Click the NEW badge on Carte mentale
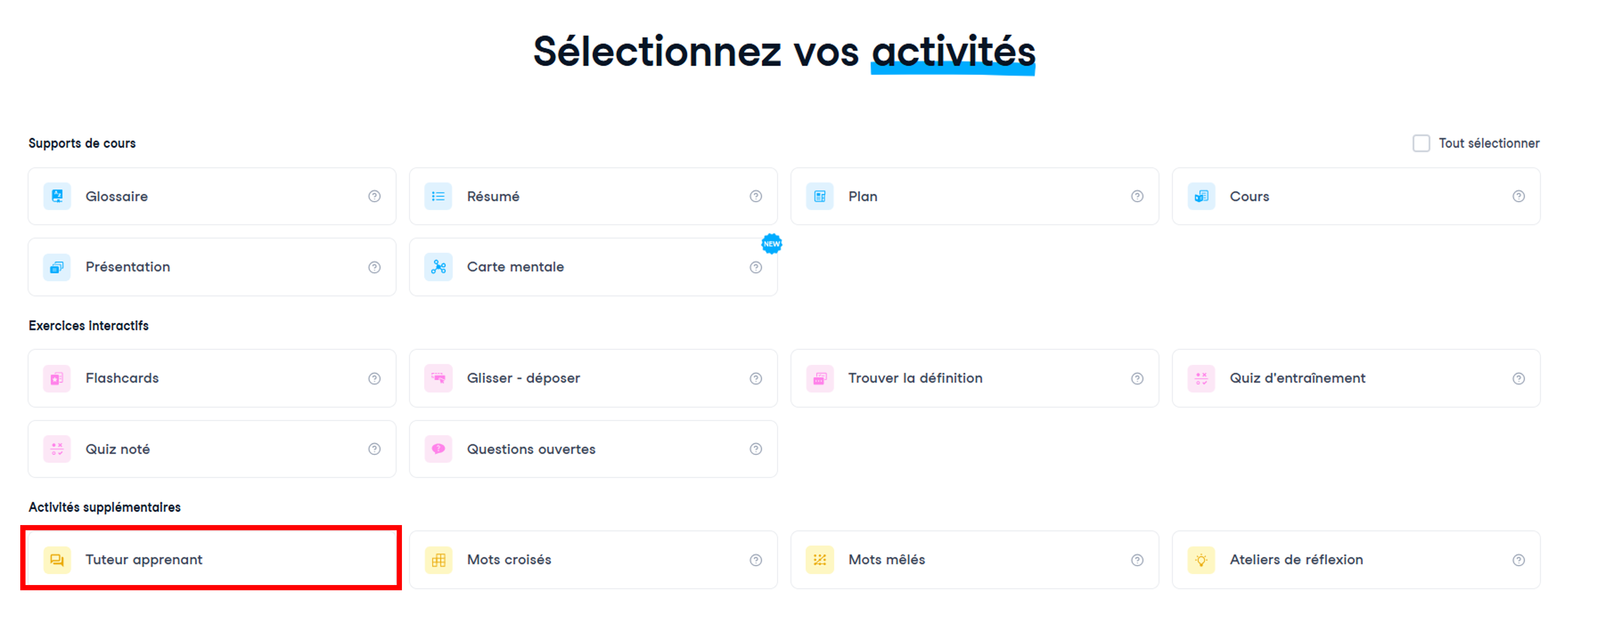This screenshot has height=639, width=1622. click(x=771, y=244)
